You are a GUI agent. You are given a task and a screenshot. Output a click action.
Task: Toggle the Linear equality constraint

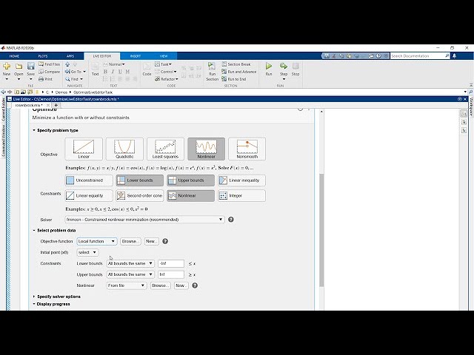[x=89, y=195]
